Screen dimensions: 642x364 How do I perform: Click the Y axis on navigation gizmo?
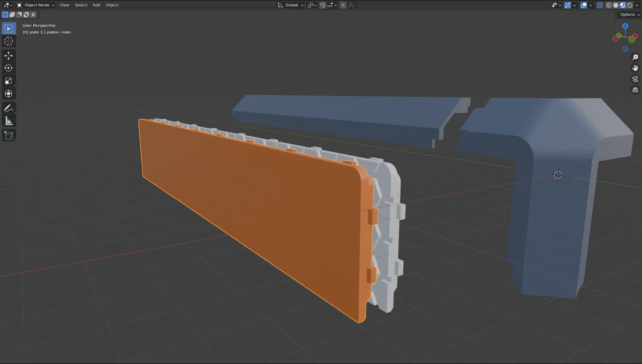click(619, 36)
